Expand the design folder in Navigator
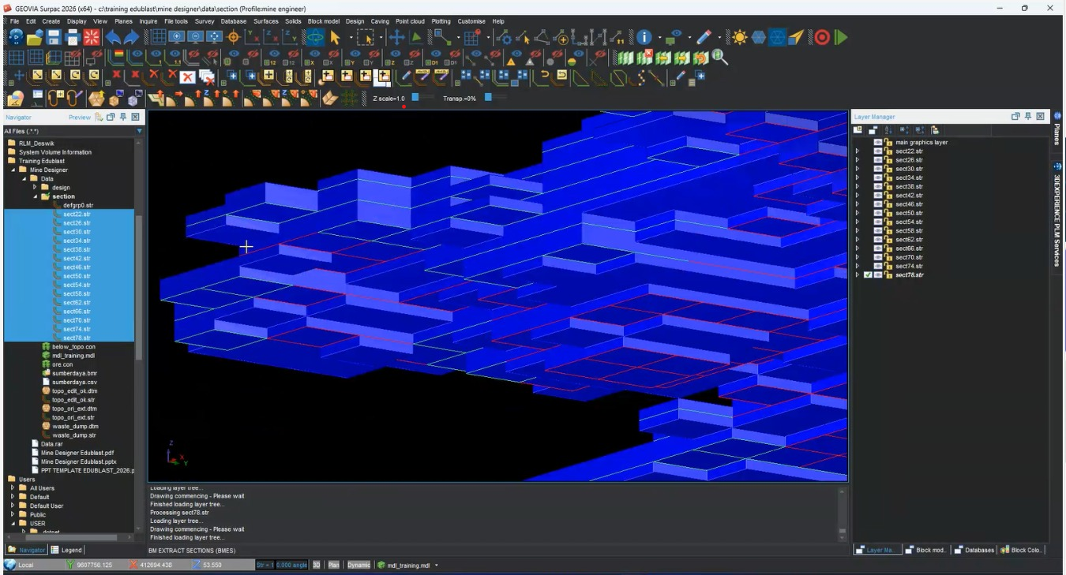Image resolution: width=1066 pixels, height=575 pixels. 35,188
